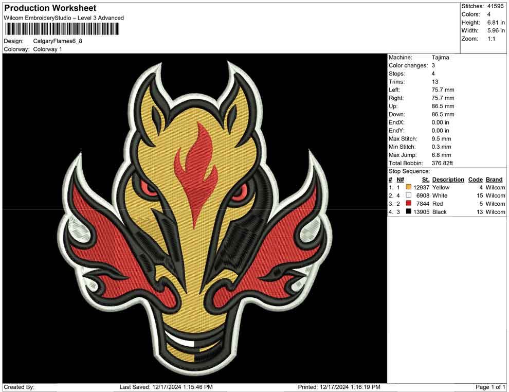Click the '#' column header
The height and width of the screenshot is (392, 509).
390,179
